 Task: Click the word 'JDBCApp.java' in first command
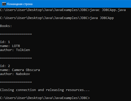pyautogui.click(x=114, y=10)
